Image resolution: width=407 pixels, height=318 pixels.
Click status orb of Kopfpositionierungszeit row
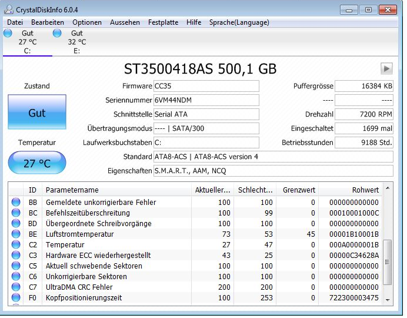(16, 298)
